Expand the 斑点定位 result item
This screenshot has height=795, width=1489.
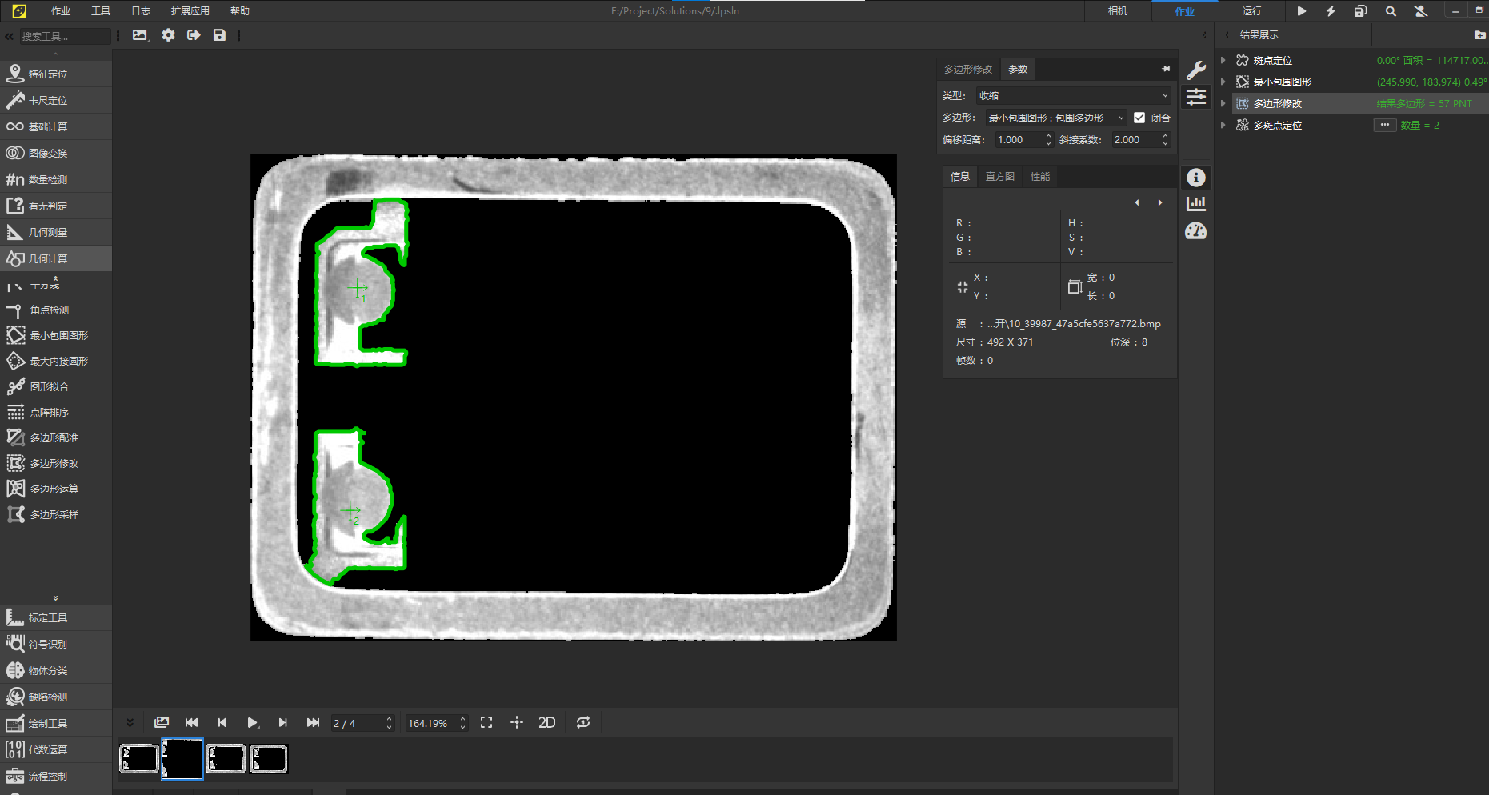[x=1223, y=60]
